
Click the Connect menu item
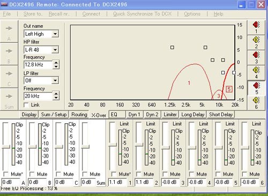pyautogui.click(x=91, y=14)
